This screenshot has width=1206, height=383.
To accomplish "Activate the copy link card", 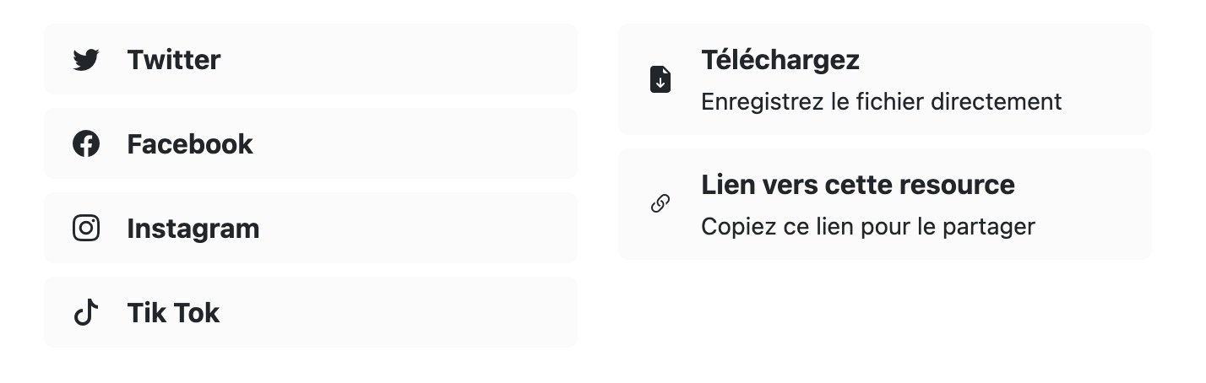I will (x=885, y=204).
